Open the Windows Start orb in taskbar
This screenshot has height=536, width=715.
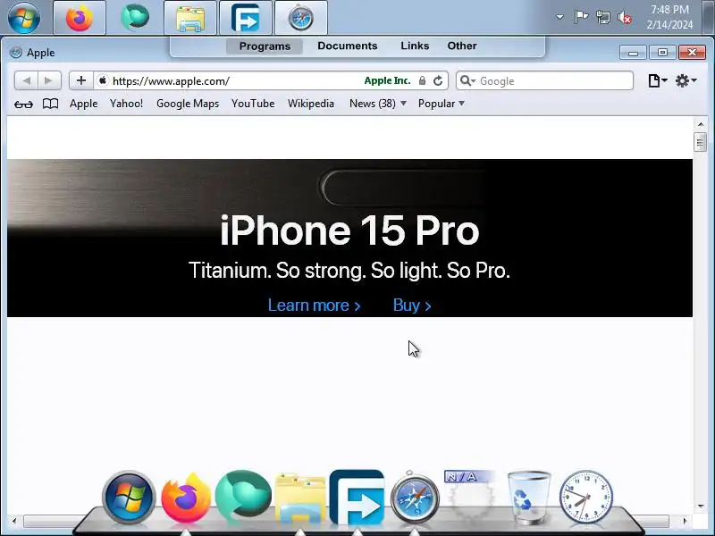24,18
